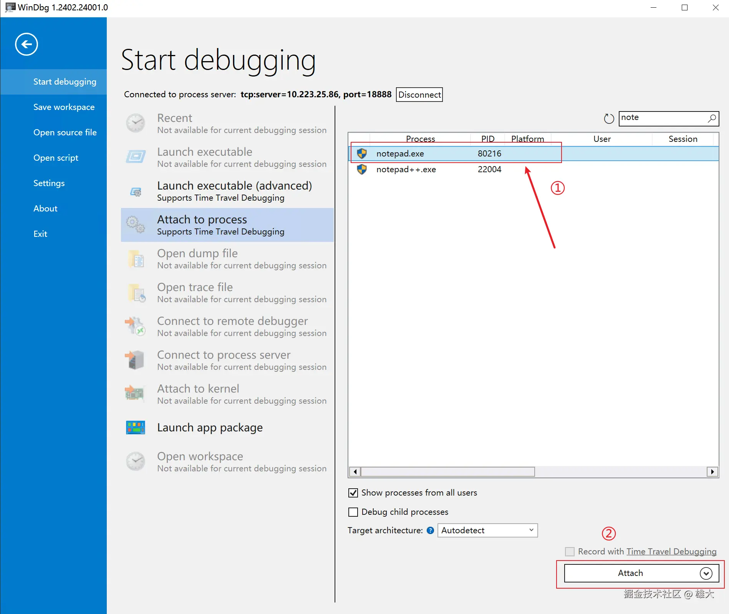Click the Attach to kernel option
Screen dimensions: 729x614
click(x=227, y=394)
